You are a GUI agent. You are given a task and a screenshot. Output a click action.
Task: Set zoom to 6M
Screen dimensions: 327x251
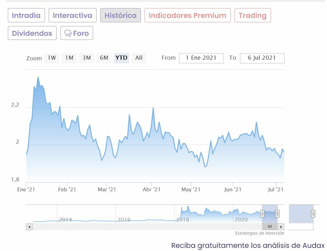104,58
